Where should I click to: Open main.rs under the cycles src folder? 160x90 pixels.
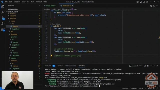[x=24, y=26]
